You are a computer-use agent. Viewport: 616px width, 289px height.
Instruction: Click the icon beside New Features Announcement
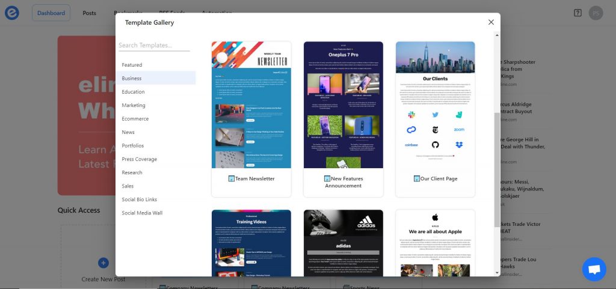click(x=327, y=179)
